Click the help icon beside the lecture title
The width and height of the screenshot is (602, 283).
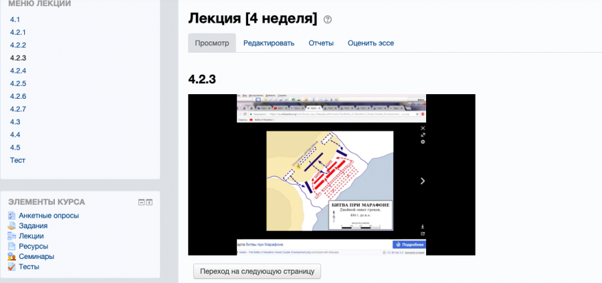(328, 19)
